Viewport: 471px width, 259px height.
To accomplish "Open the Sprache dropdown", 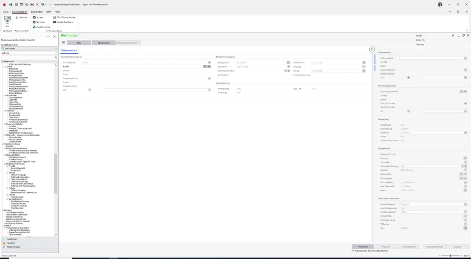I will click(x=465, y=170).
